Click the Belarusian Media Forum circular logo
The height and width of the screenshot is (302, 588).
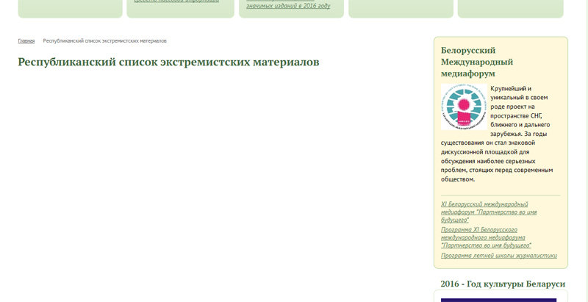pos(463,107)
